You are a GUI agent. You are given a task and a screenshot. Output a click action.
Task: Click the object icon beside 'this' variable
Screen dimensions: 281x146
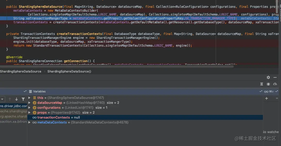pos(35,98)
